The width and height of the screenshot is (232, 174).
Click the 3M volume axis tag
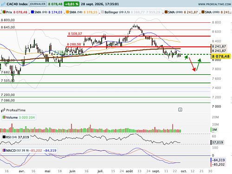click(214, 129)
